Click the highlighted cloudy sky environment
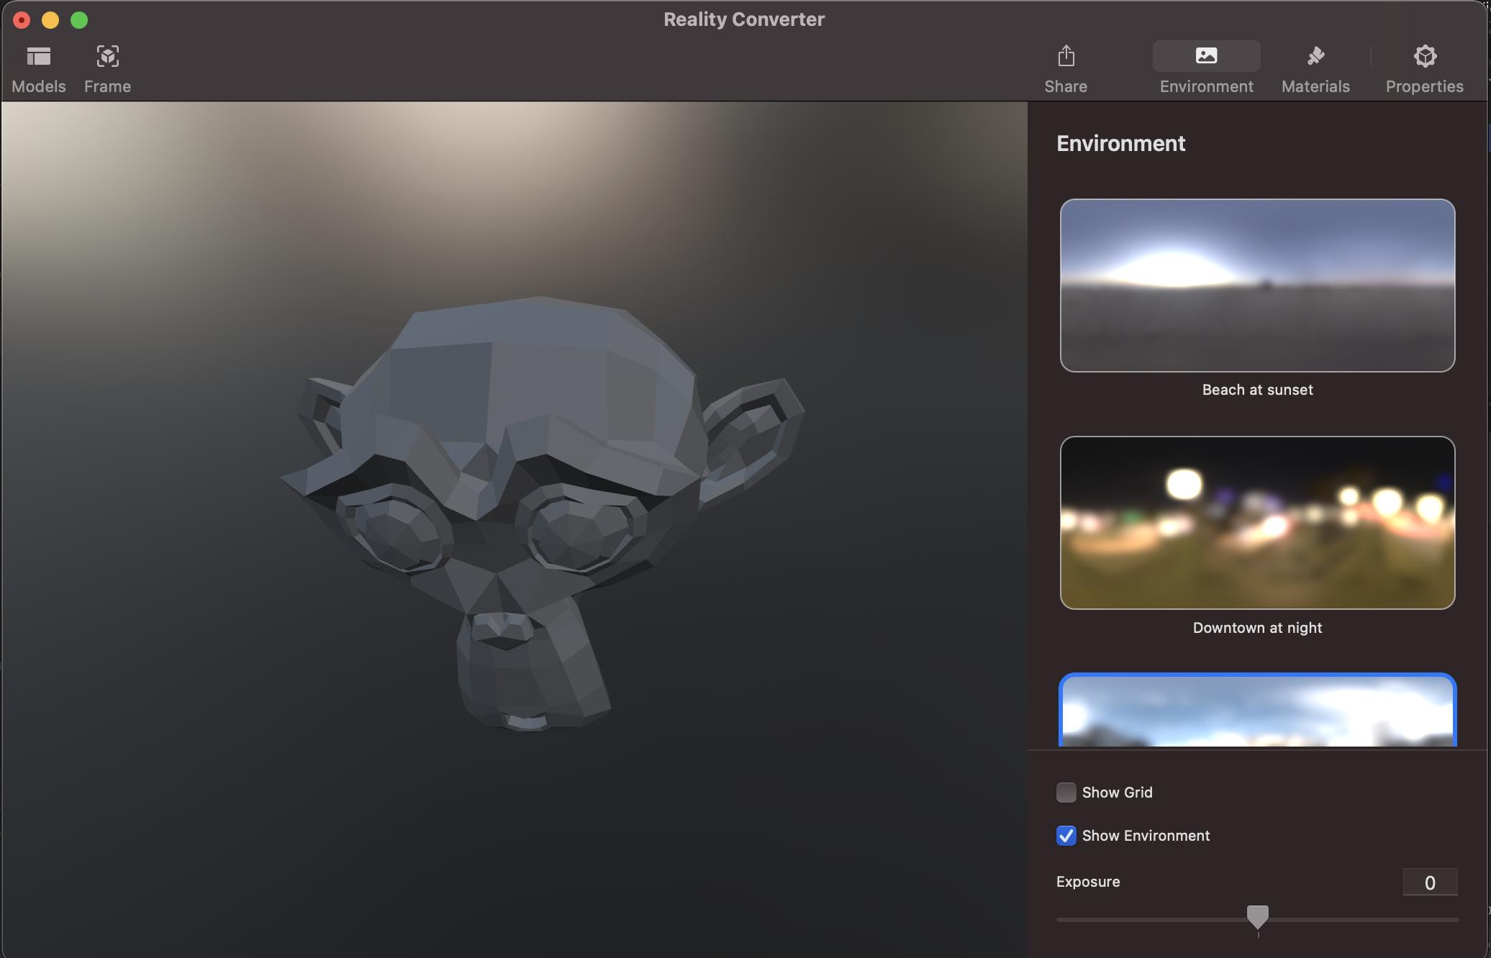The image size is (1491, 958). [1256, 712]
